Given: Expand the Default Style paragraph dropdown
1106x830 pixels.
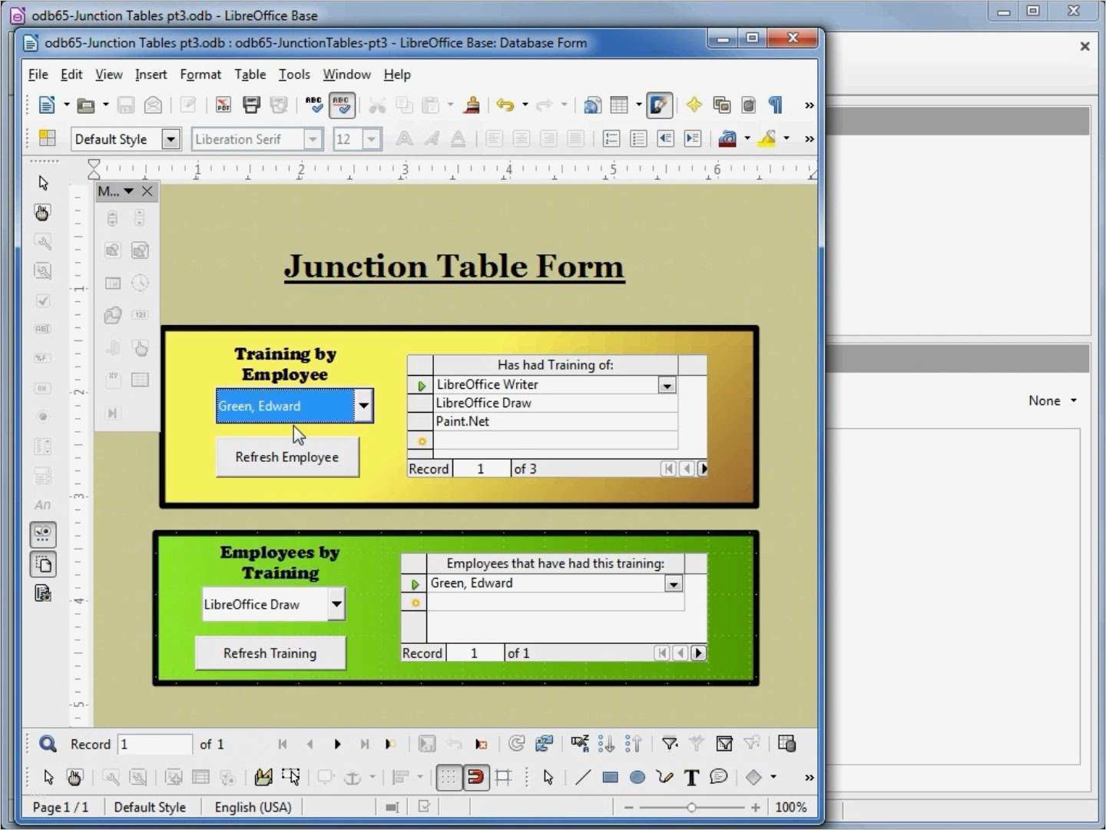Looking at the screenshot, I should (171, 139).
